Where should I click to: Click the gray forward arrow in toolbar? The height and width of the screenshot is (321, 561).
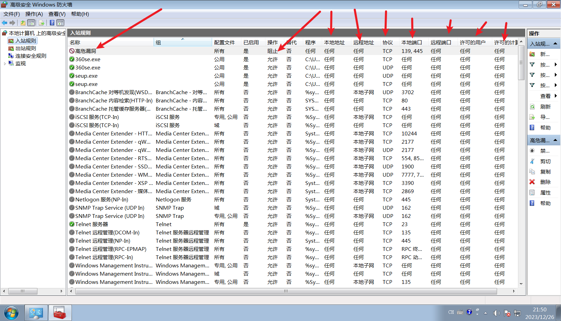(x=12, y=23)
